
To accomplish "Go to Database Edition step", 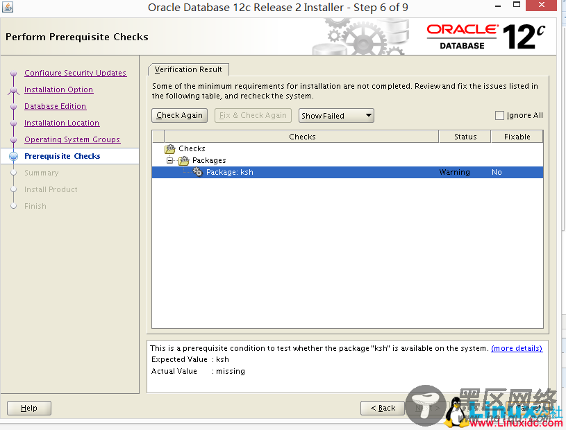I will [x=56, y=106].
